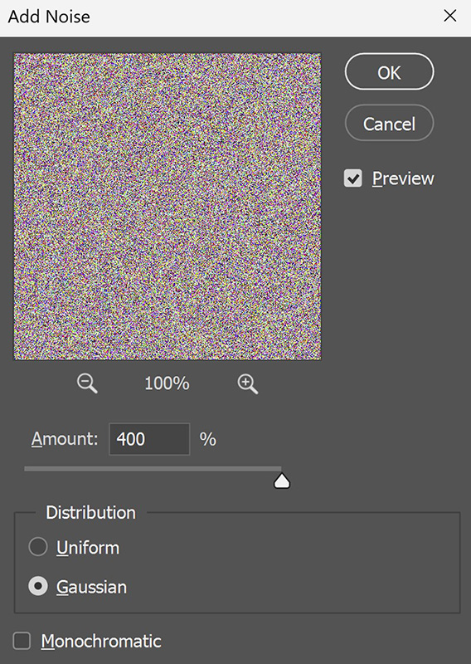
Task: Zoom in the noise preview with the plus magnifier
Action: pyautogui.click(x=248, y=383)
